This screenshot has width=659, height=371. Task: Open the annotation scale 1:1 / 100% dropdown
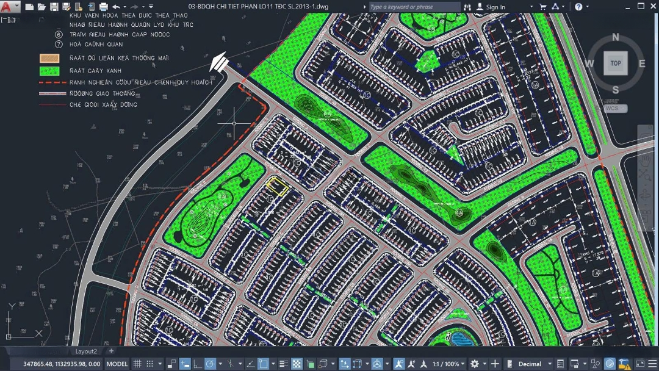click(x=449, y=364)
